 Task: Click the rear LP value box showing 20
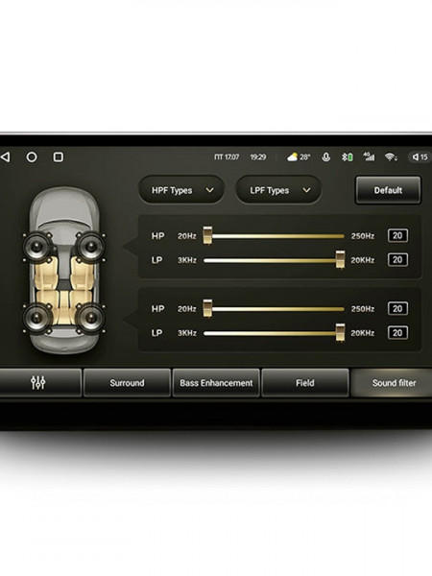(x=397, y=333)
